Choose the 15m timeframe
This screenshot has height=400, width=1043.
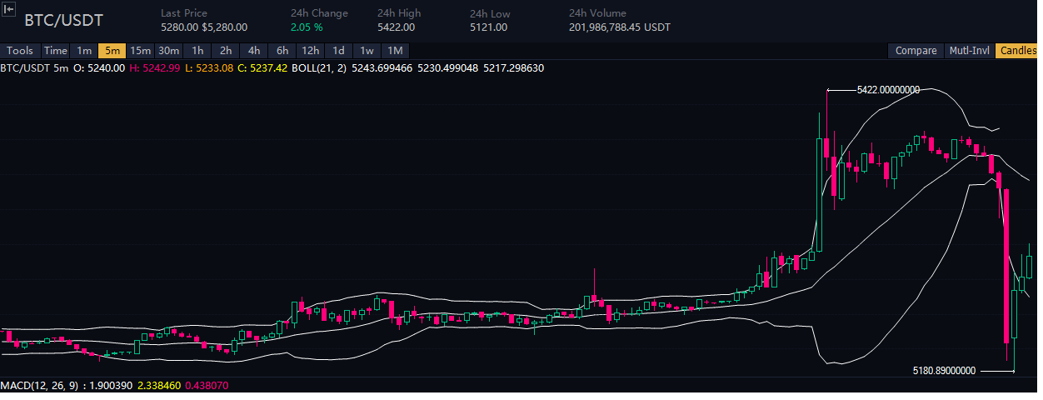140,51
